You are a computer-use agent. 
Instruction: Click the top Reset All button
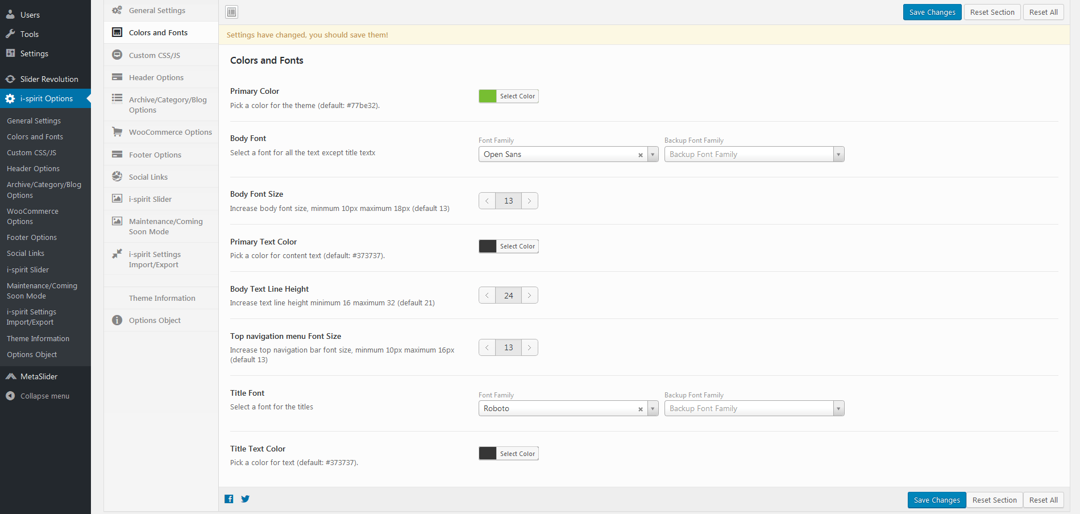tap(1043, 12)
